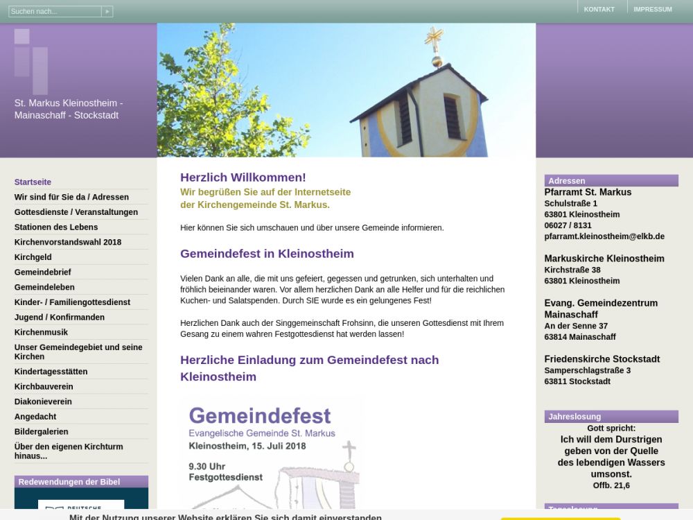Go to Startseite in the sidebar
The image size is (693, 520).
point(33,182)
